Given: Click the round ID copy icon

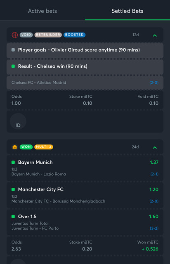Looking at the screenshot, I should [x=18, y=121].
